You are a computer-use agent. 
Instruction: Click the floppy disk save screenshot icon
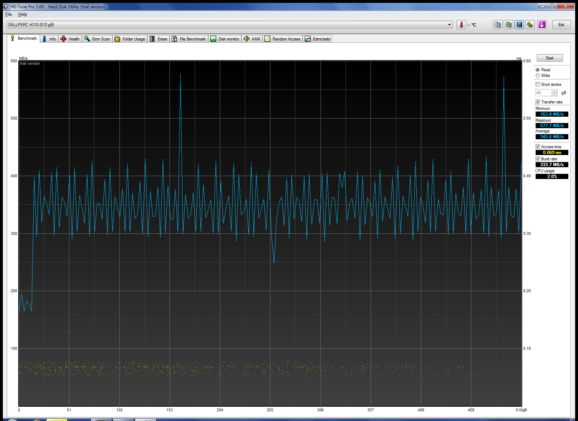coord(519,25)
